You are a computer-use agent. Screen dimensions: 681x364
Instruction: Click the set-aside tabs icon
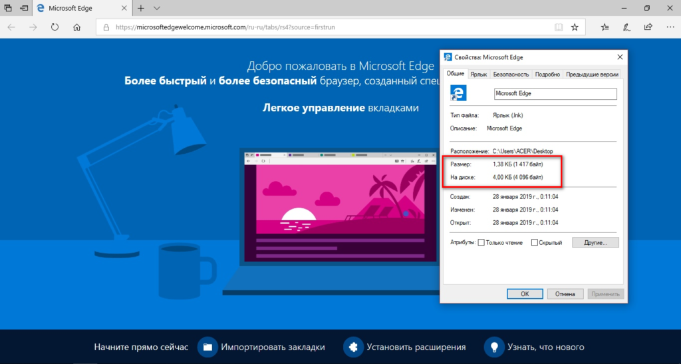coord(8,8)
